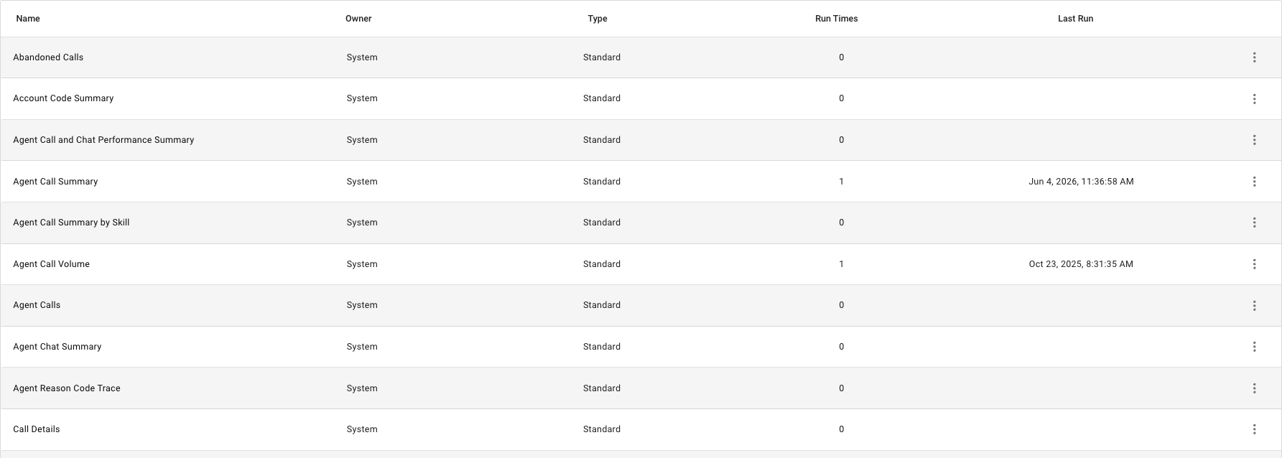This screenshot has width=1282, height=458.
Task: Sort by the Name column header
Action: click(28, 19)
